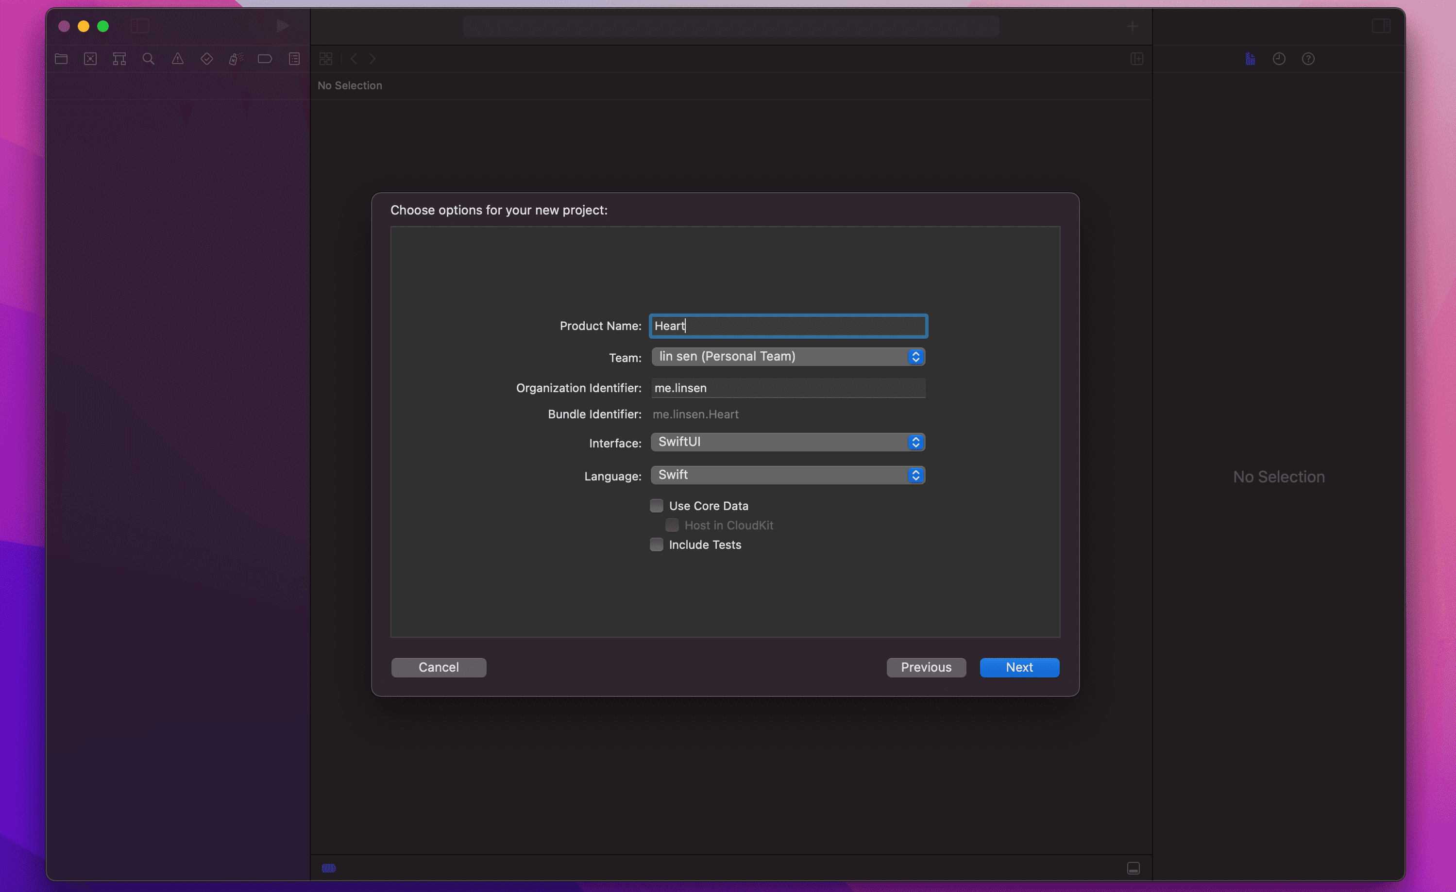The width and height of the screenshot is (1456, 892).
Task: Open the Source Control navigator icon
Action: [x=90, y=58]
